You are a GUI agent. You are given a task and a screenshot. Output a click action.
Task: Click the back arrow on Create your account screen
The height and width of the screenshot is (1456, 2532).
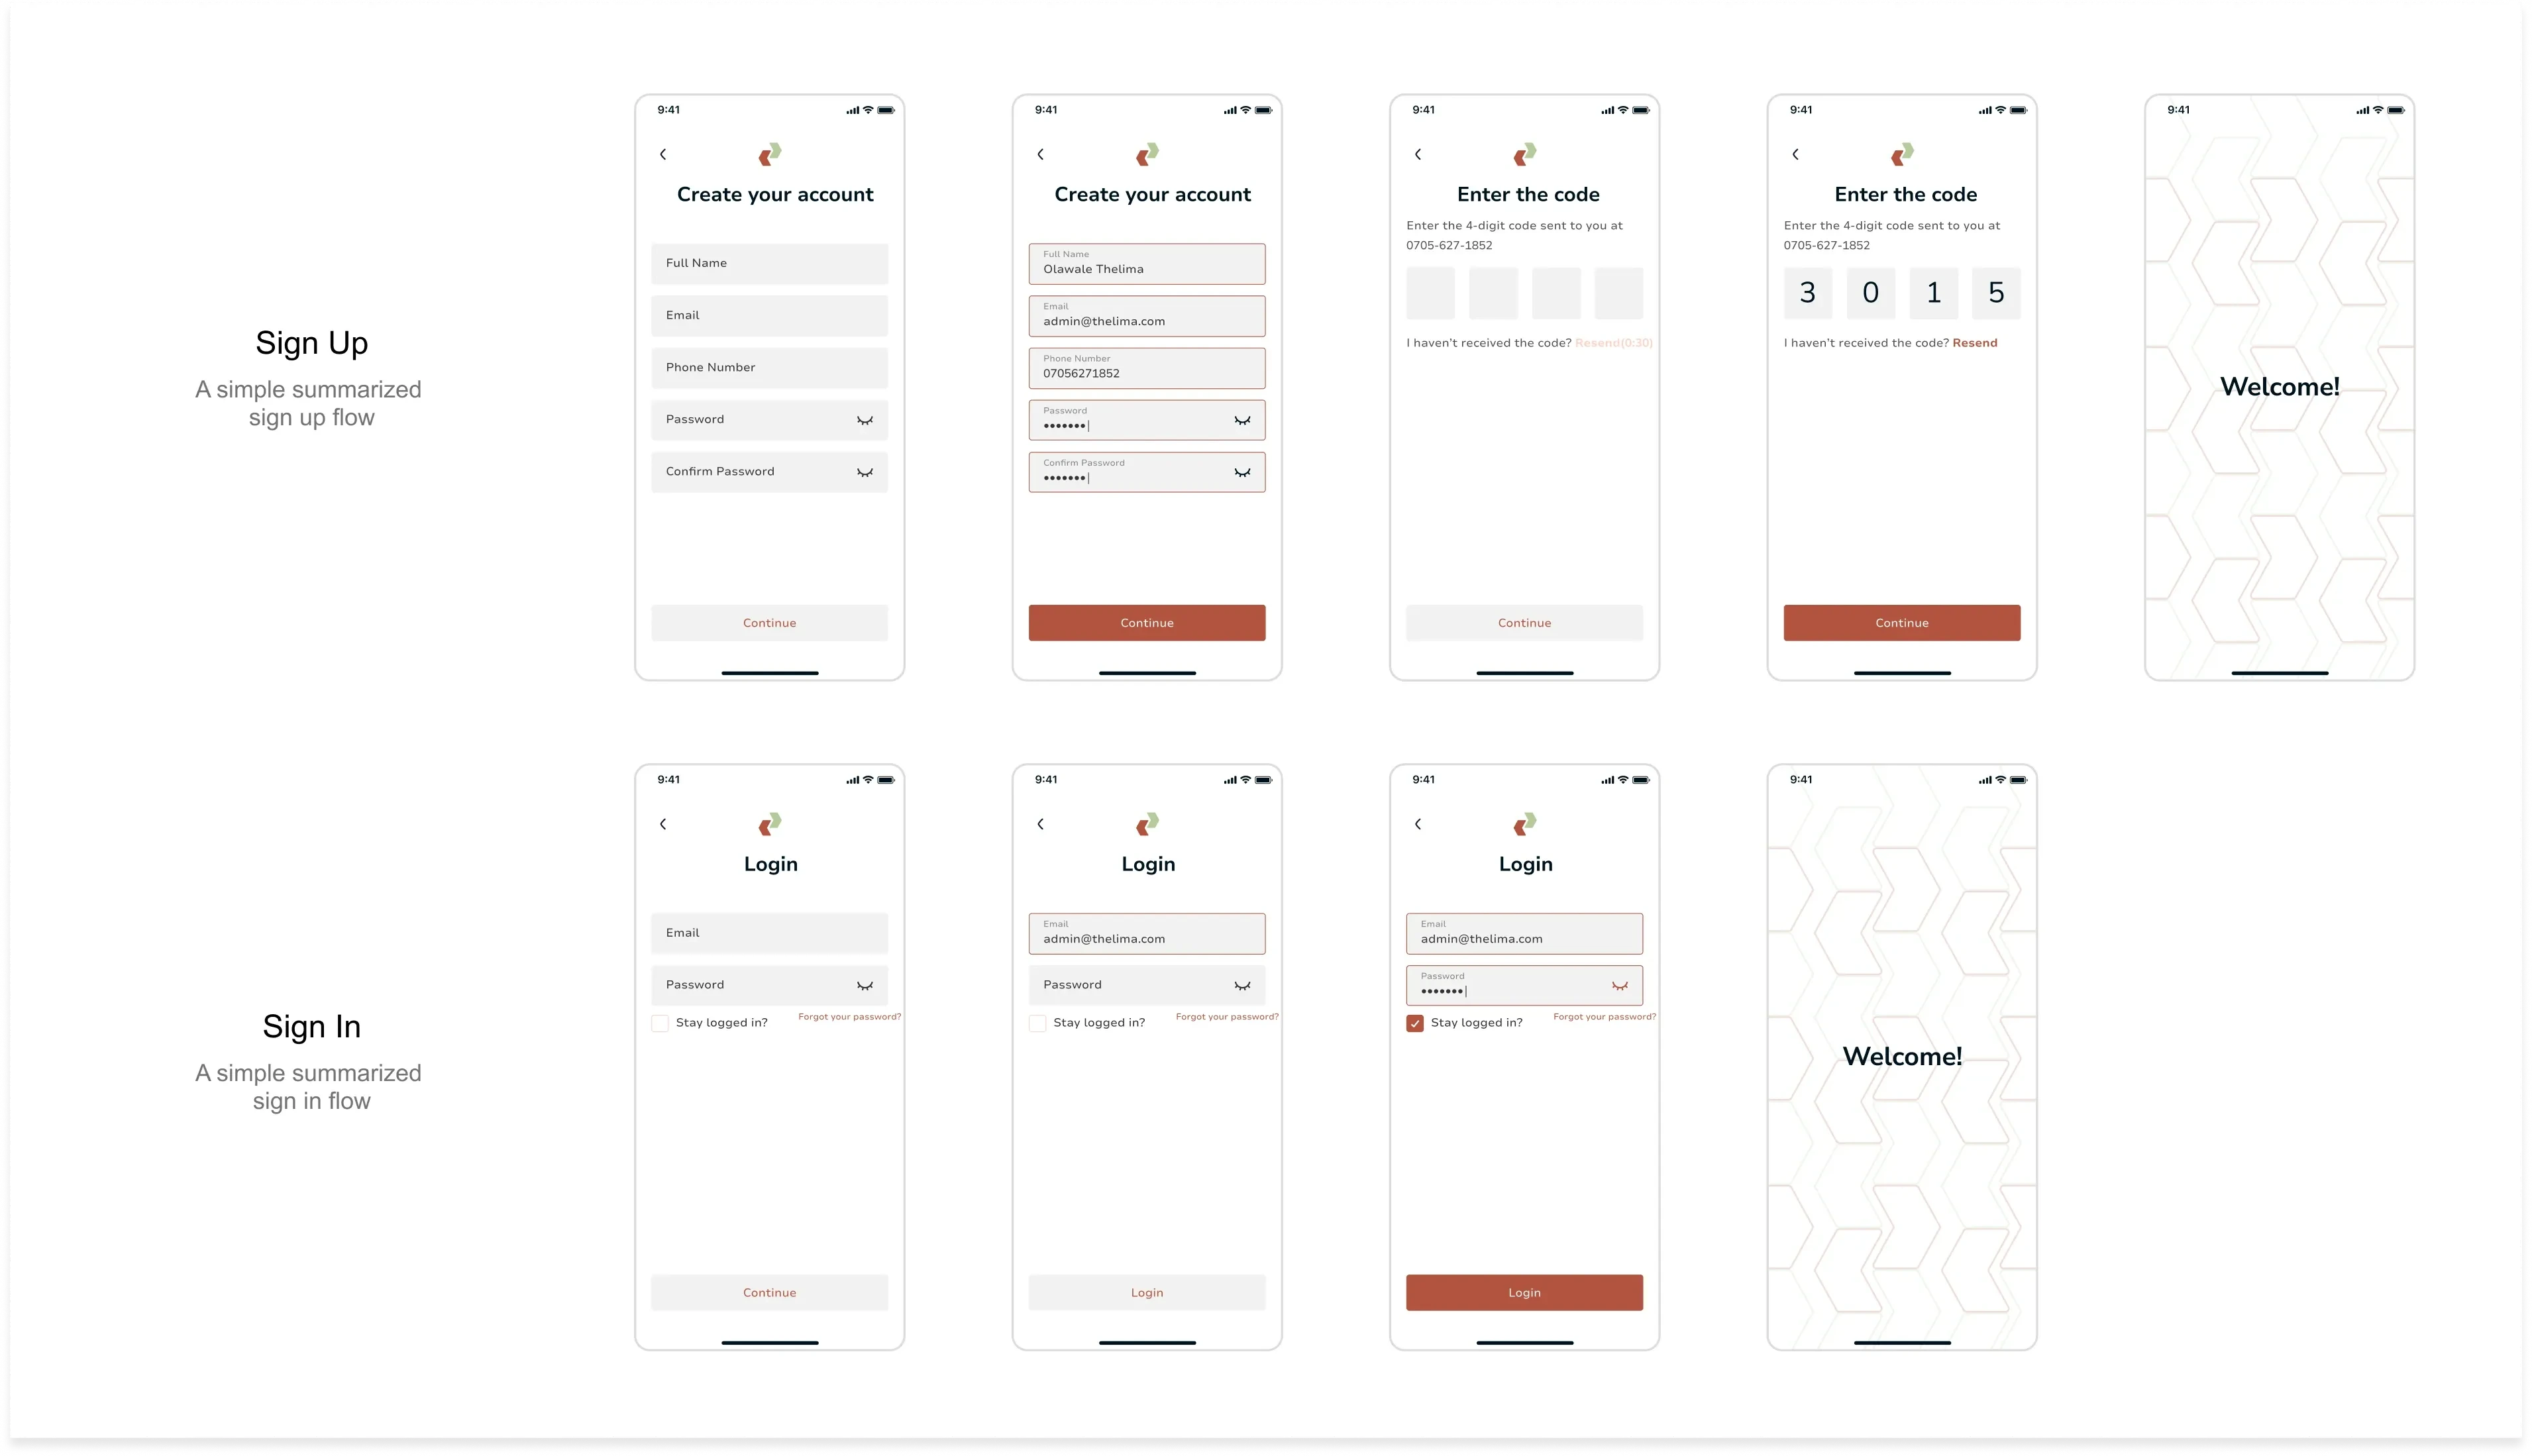pyautogui.click(x=662, y=155)
